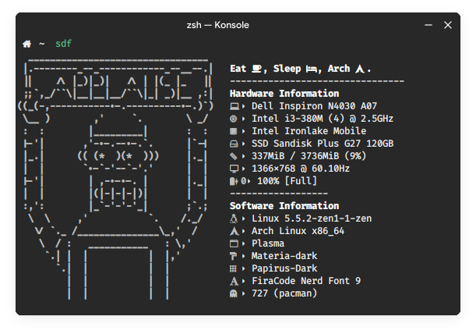Click the 'zsh — Konsole' window title

point(217,25)
